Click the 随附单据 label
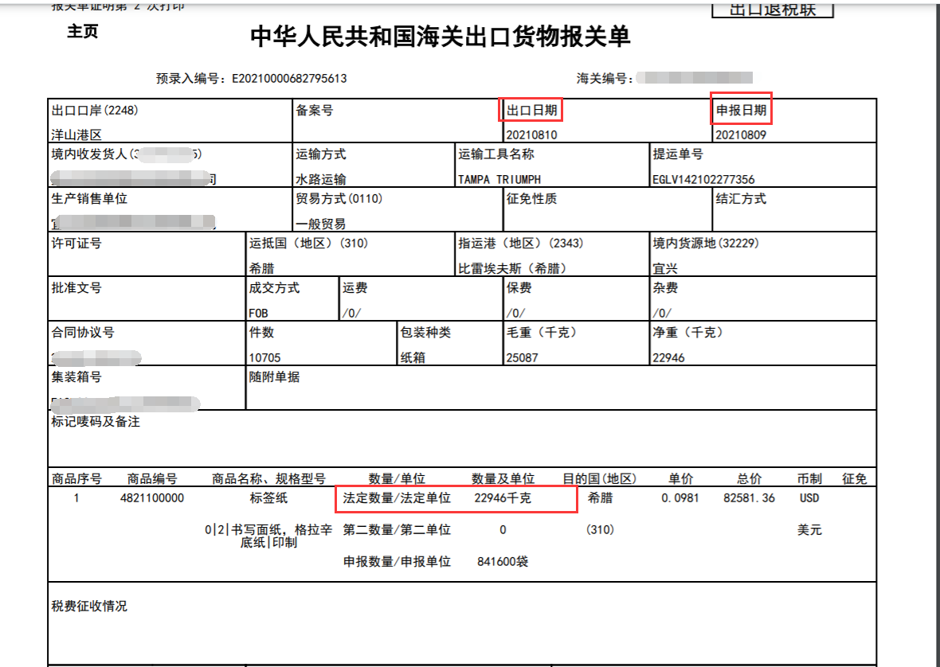 pyautogui.click(x=274, y=376)
